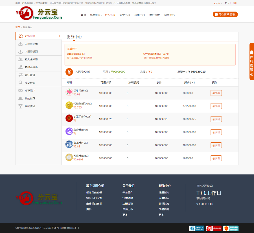Click the total assets ¥860520015
Viewport: 254px width, 233px height.
[197, 72]
